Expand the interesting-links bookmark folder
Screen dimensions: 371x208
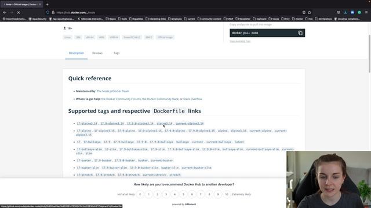tap(156, 19)
